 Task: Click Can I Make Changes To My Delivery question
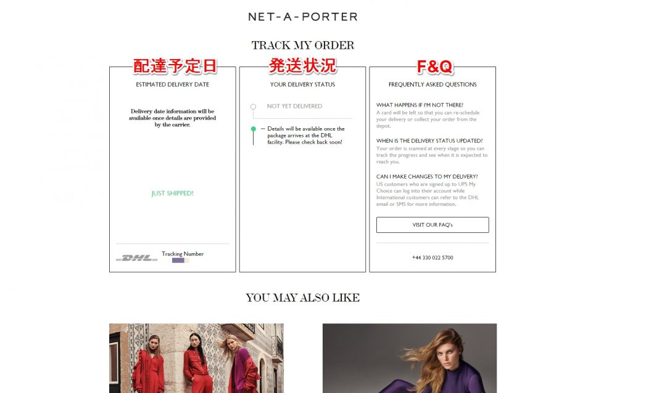(x=427, y=177)
